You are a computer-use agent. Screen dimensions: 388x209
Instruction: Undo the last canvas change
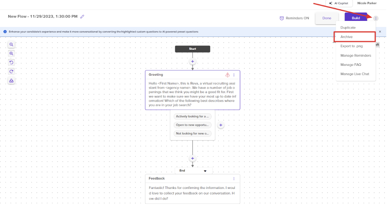[11, 62]
